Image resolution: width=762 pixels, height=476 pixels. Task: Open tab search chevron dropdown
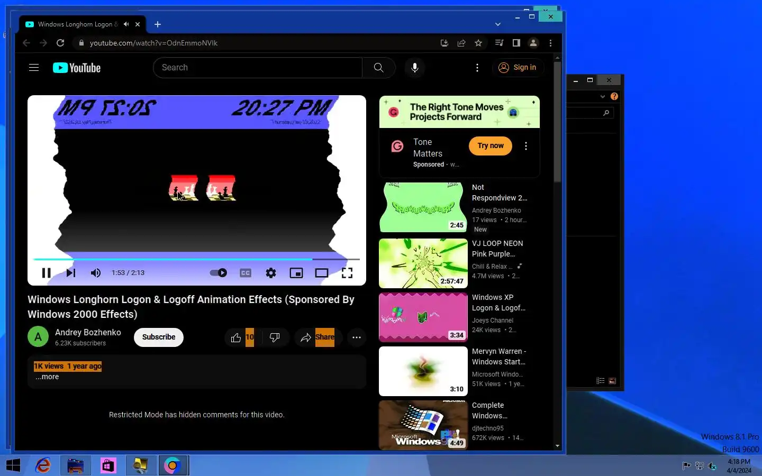tap(498, 24)
